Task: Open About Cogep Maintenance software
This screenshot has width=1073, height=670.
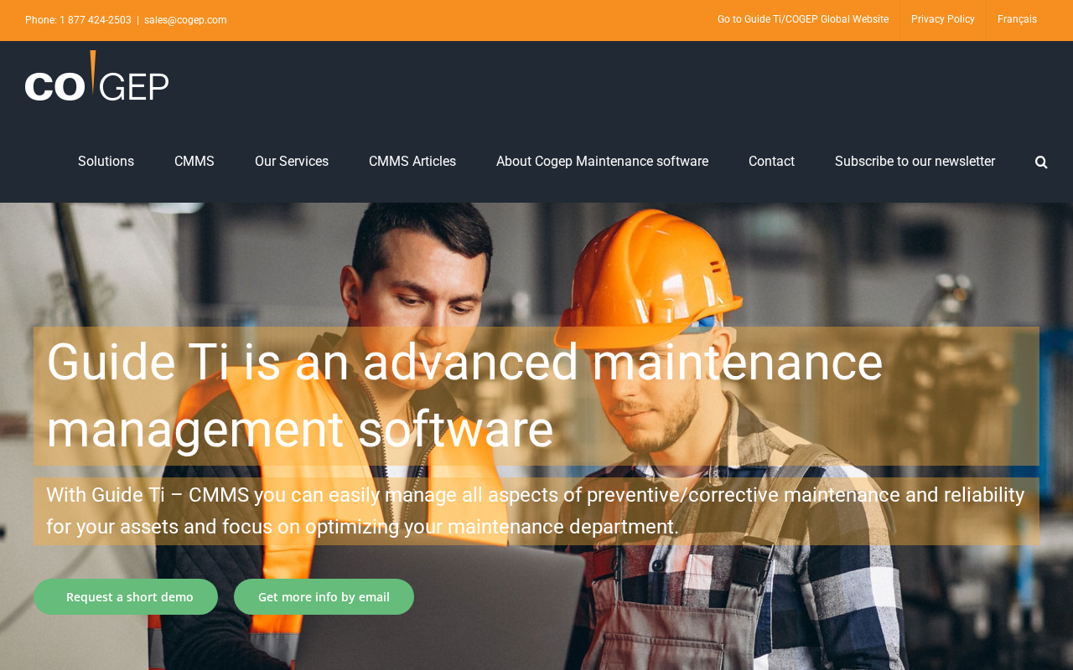Action: click(x=602, y=162)
